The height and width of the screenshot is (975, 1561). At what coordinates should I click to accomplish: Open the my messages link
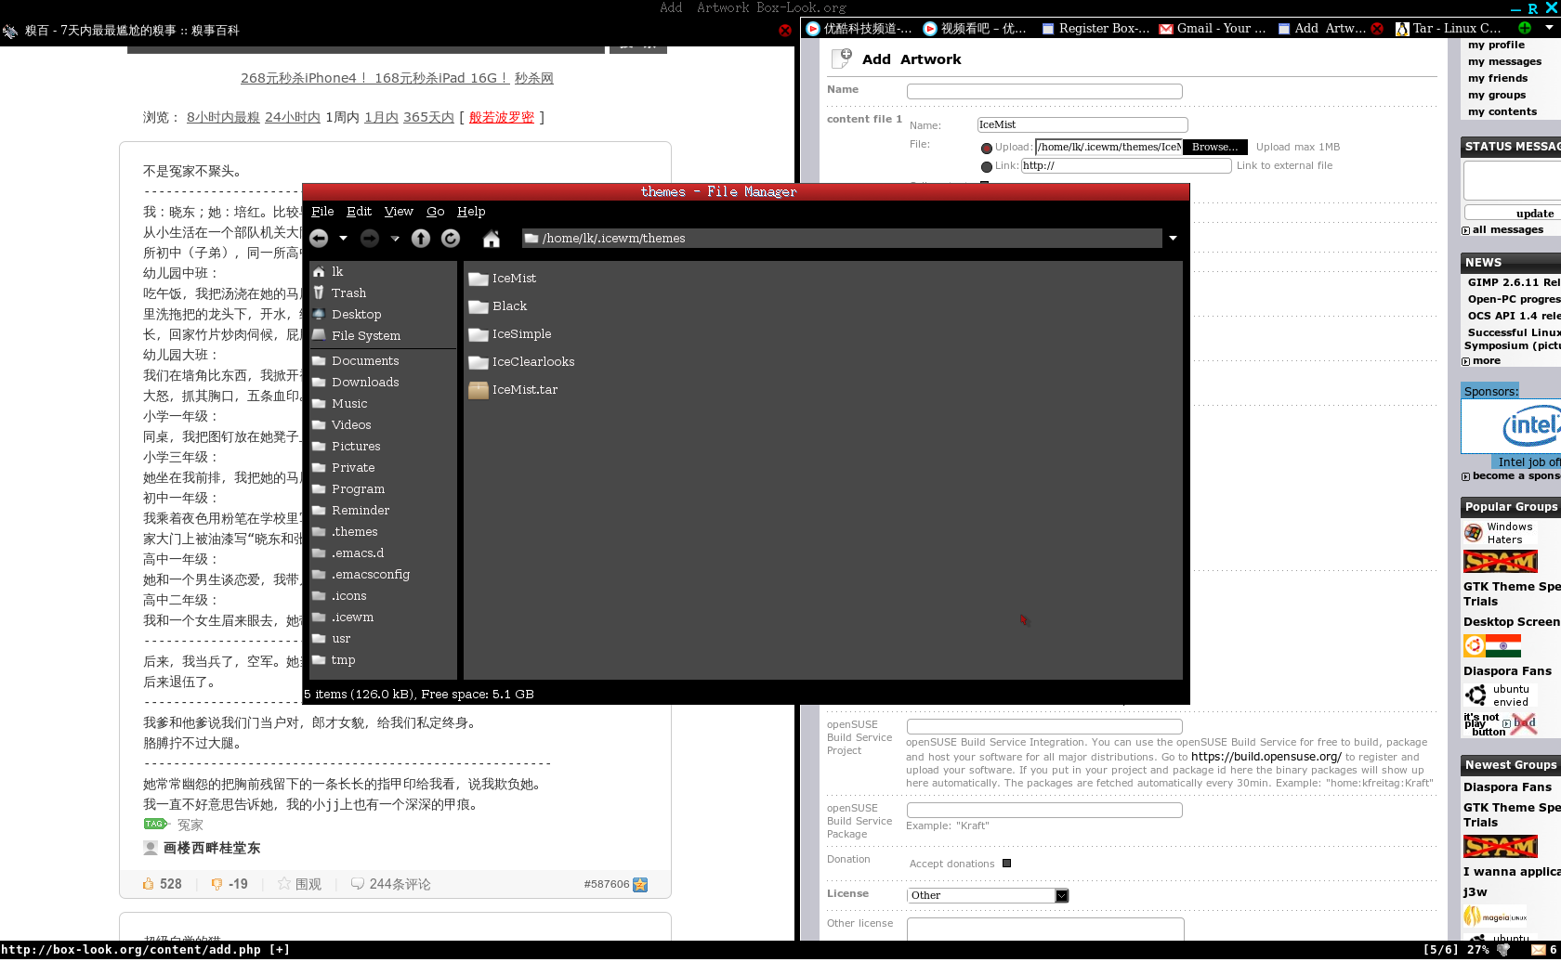(1504, 62)
